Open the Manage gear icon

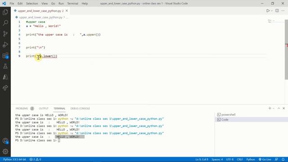tap(5, 152)
